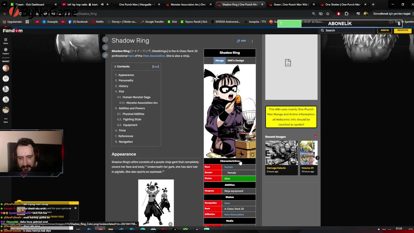Click the green Alive status cell
The height and width of the screenshot is (233, 414).
[239, 179]
